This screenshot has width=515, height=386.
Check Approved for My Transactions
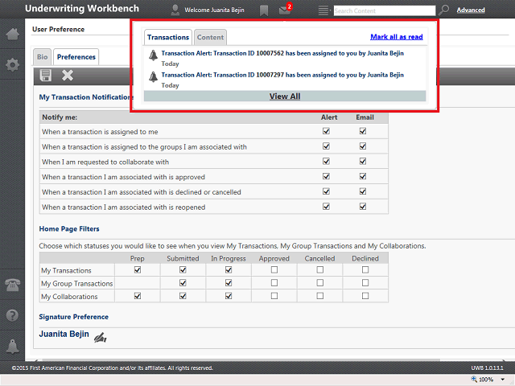274,270
